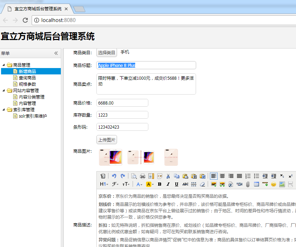Increase indent in the editor

265,176
